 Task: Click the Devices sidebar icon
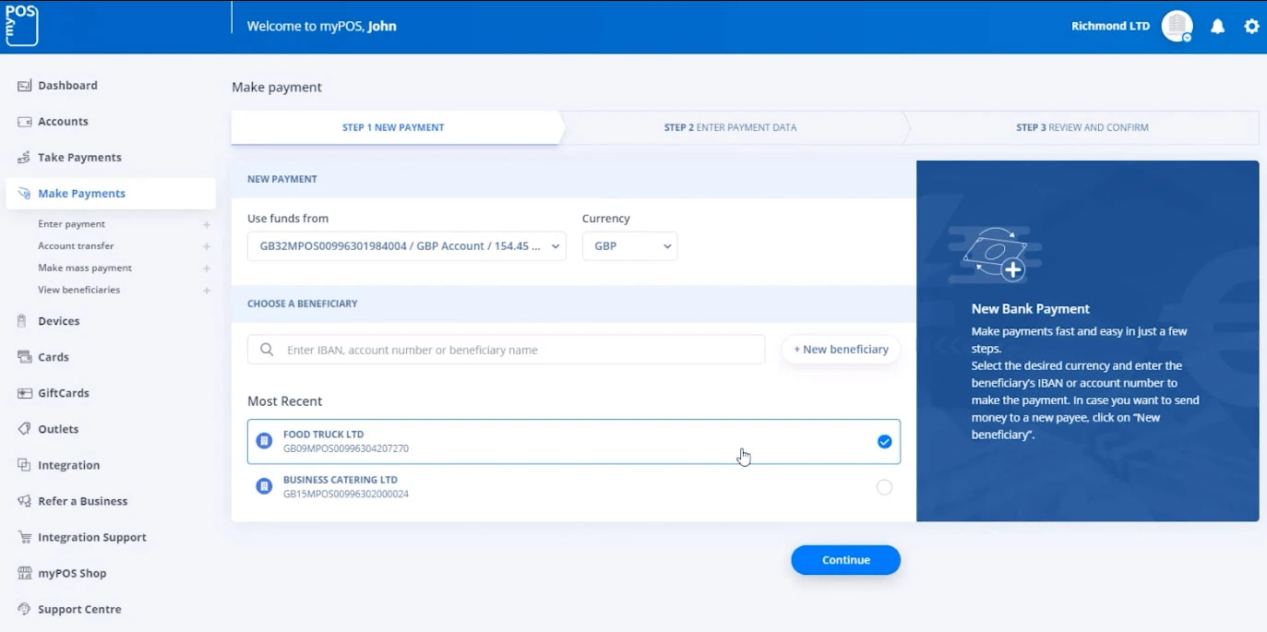24,321
